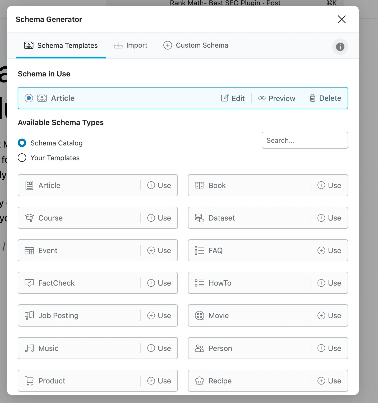Viewport: 378px width, 403px height.
Task: Switch to the Import tab
Action: 131,45
